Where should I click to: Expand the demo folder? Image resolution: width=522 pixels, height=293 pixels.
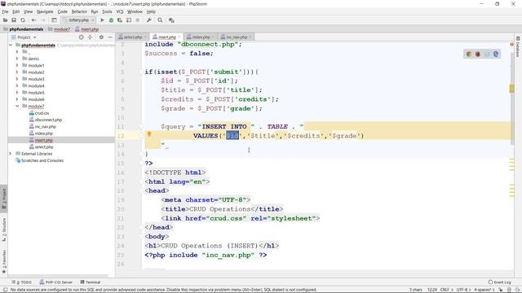[17, 59]
